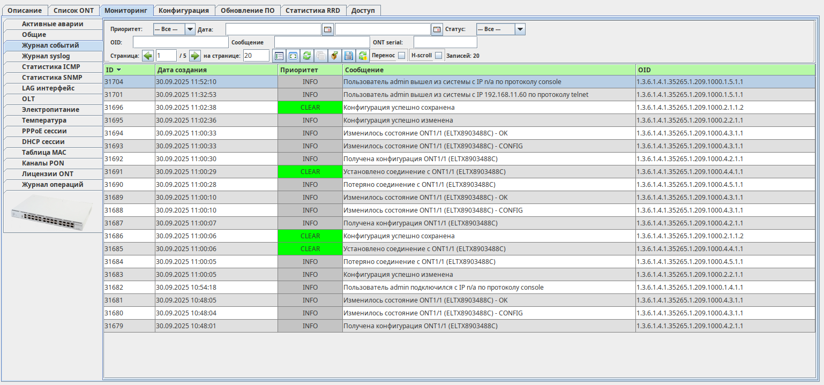Click the ID column header sort arrow

pyautogui.click(x=118, y=70)
